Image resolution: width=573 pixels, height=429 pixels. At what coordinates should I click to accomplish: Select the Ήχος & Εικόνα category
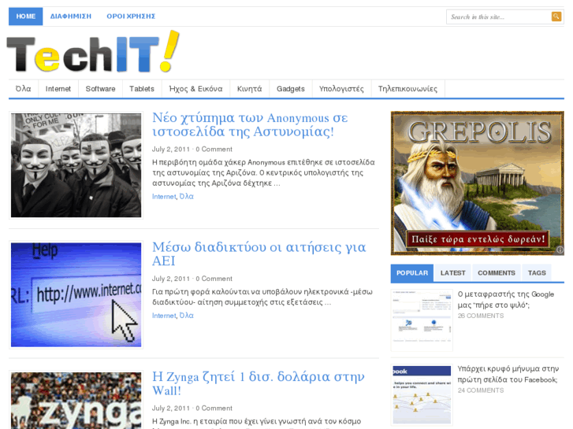point(196,89)
